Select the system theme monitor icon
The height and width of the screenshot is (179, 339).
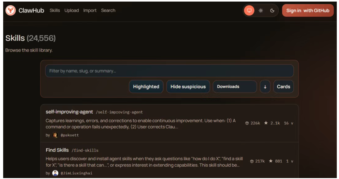pos(249,10)
